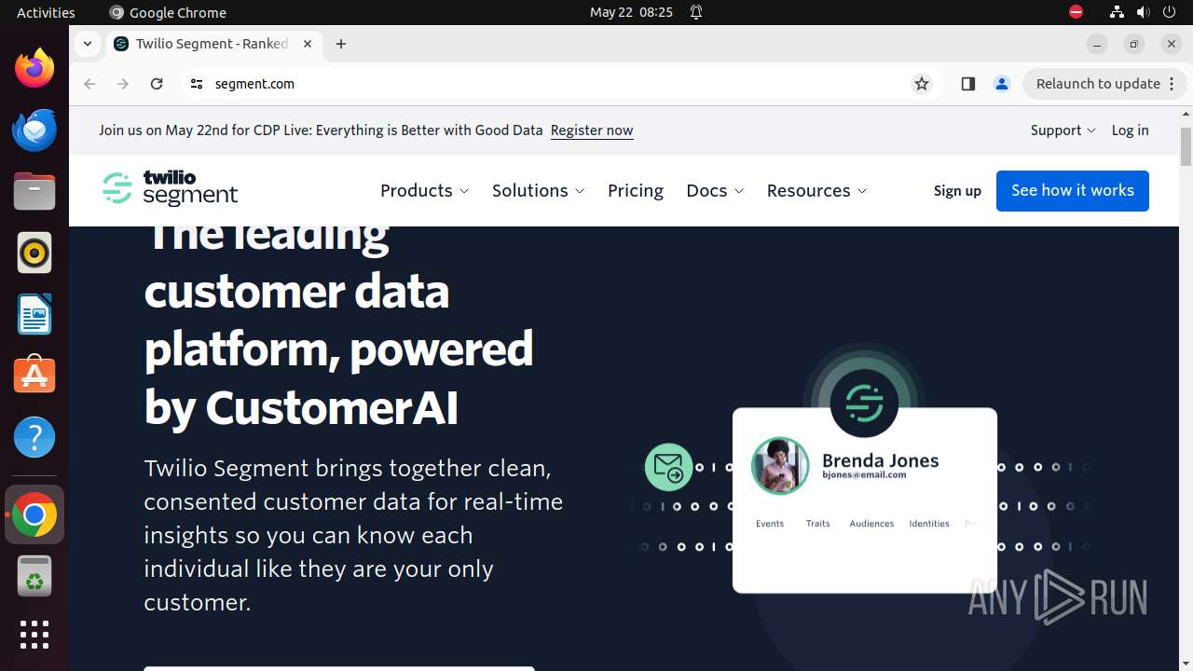Open the Activities overview
The image size is (1193, 671).
(x=46, y=12)
